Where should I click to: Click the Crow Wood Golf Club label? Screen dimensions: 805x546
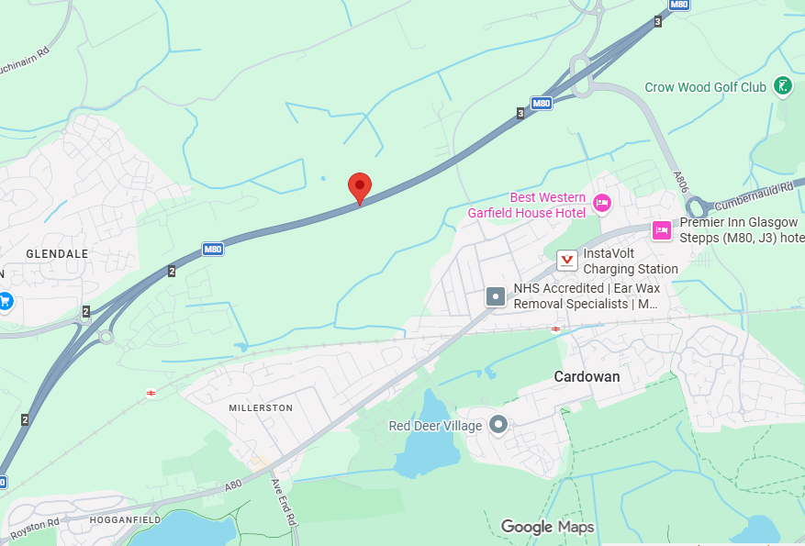pyautogui.click(x=705, y=87)
